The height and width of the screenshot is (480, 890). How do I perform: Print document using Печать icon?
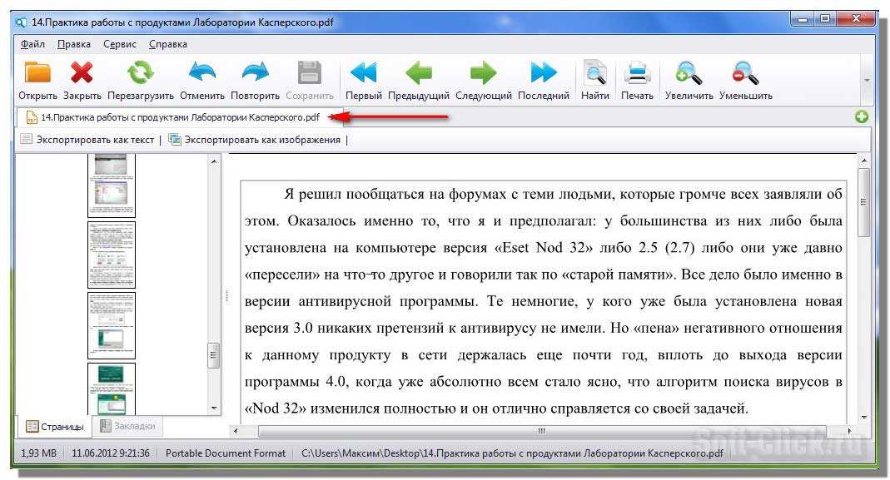[x=637, y=74]
